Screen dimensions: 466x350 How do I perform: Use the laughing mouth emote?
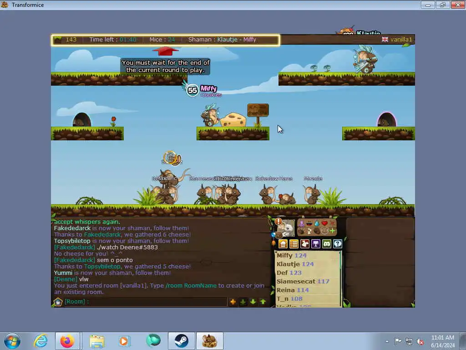click(309, 223)
